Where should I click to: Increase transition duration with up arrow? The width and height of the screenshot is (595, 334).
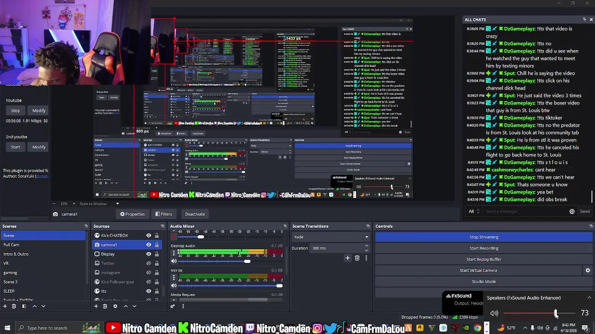366,246
